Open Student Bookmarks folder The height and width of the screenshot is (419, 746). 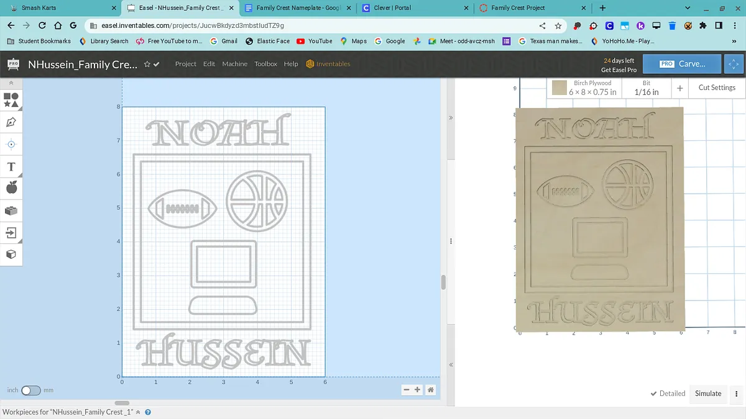tap(39, 41)
